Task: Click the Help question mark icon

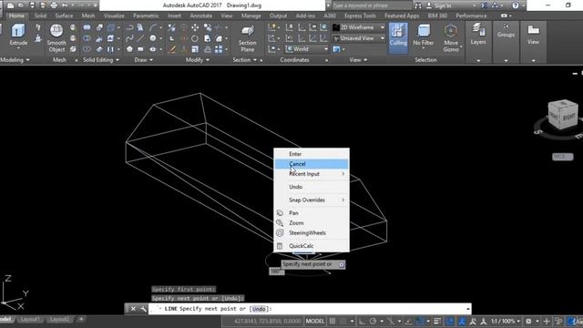Action: [x=515, y=5]
